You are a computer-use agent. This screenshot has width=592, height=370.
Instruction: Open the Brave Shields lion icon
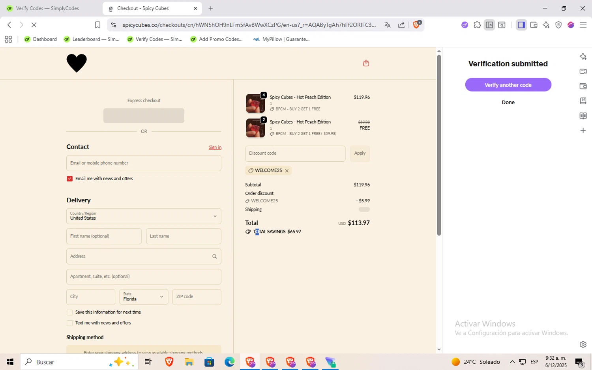click(416, 25)
